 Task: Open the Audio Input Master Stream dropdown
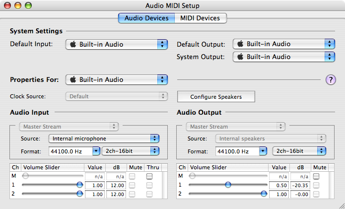tap(69, 127)
